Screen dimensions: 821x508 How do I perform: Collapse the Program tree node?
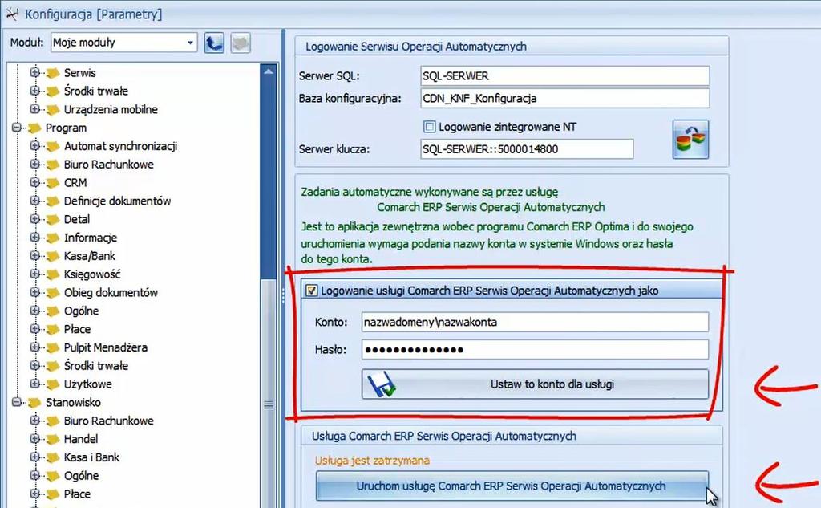click(x=17, y=128)
